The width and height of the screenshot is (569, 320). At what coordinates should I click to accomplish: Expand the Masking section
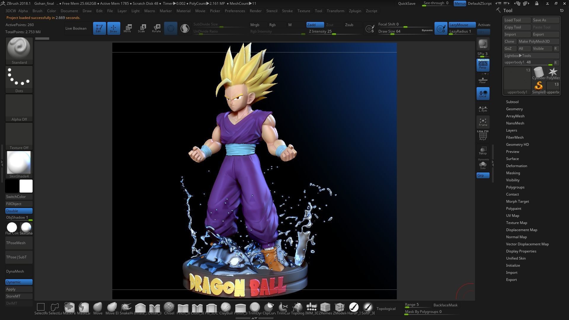[x=513, y=173]
